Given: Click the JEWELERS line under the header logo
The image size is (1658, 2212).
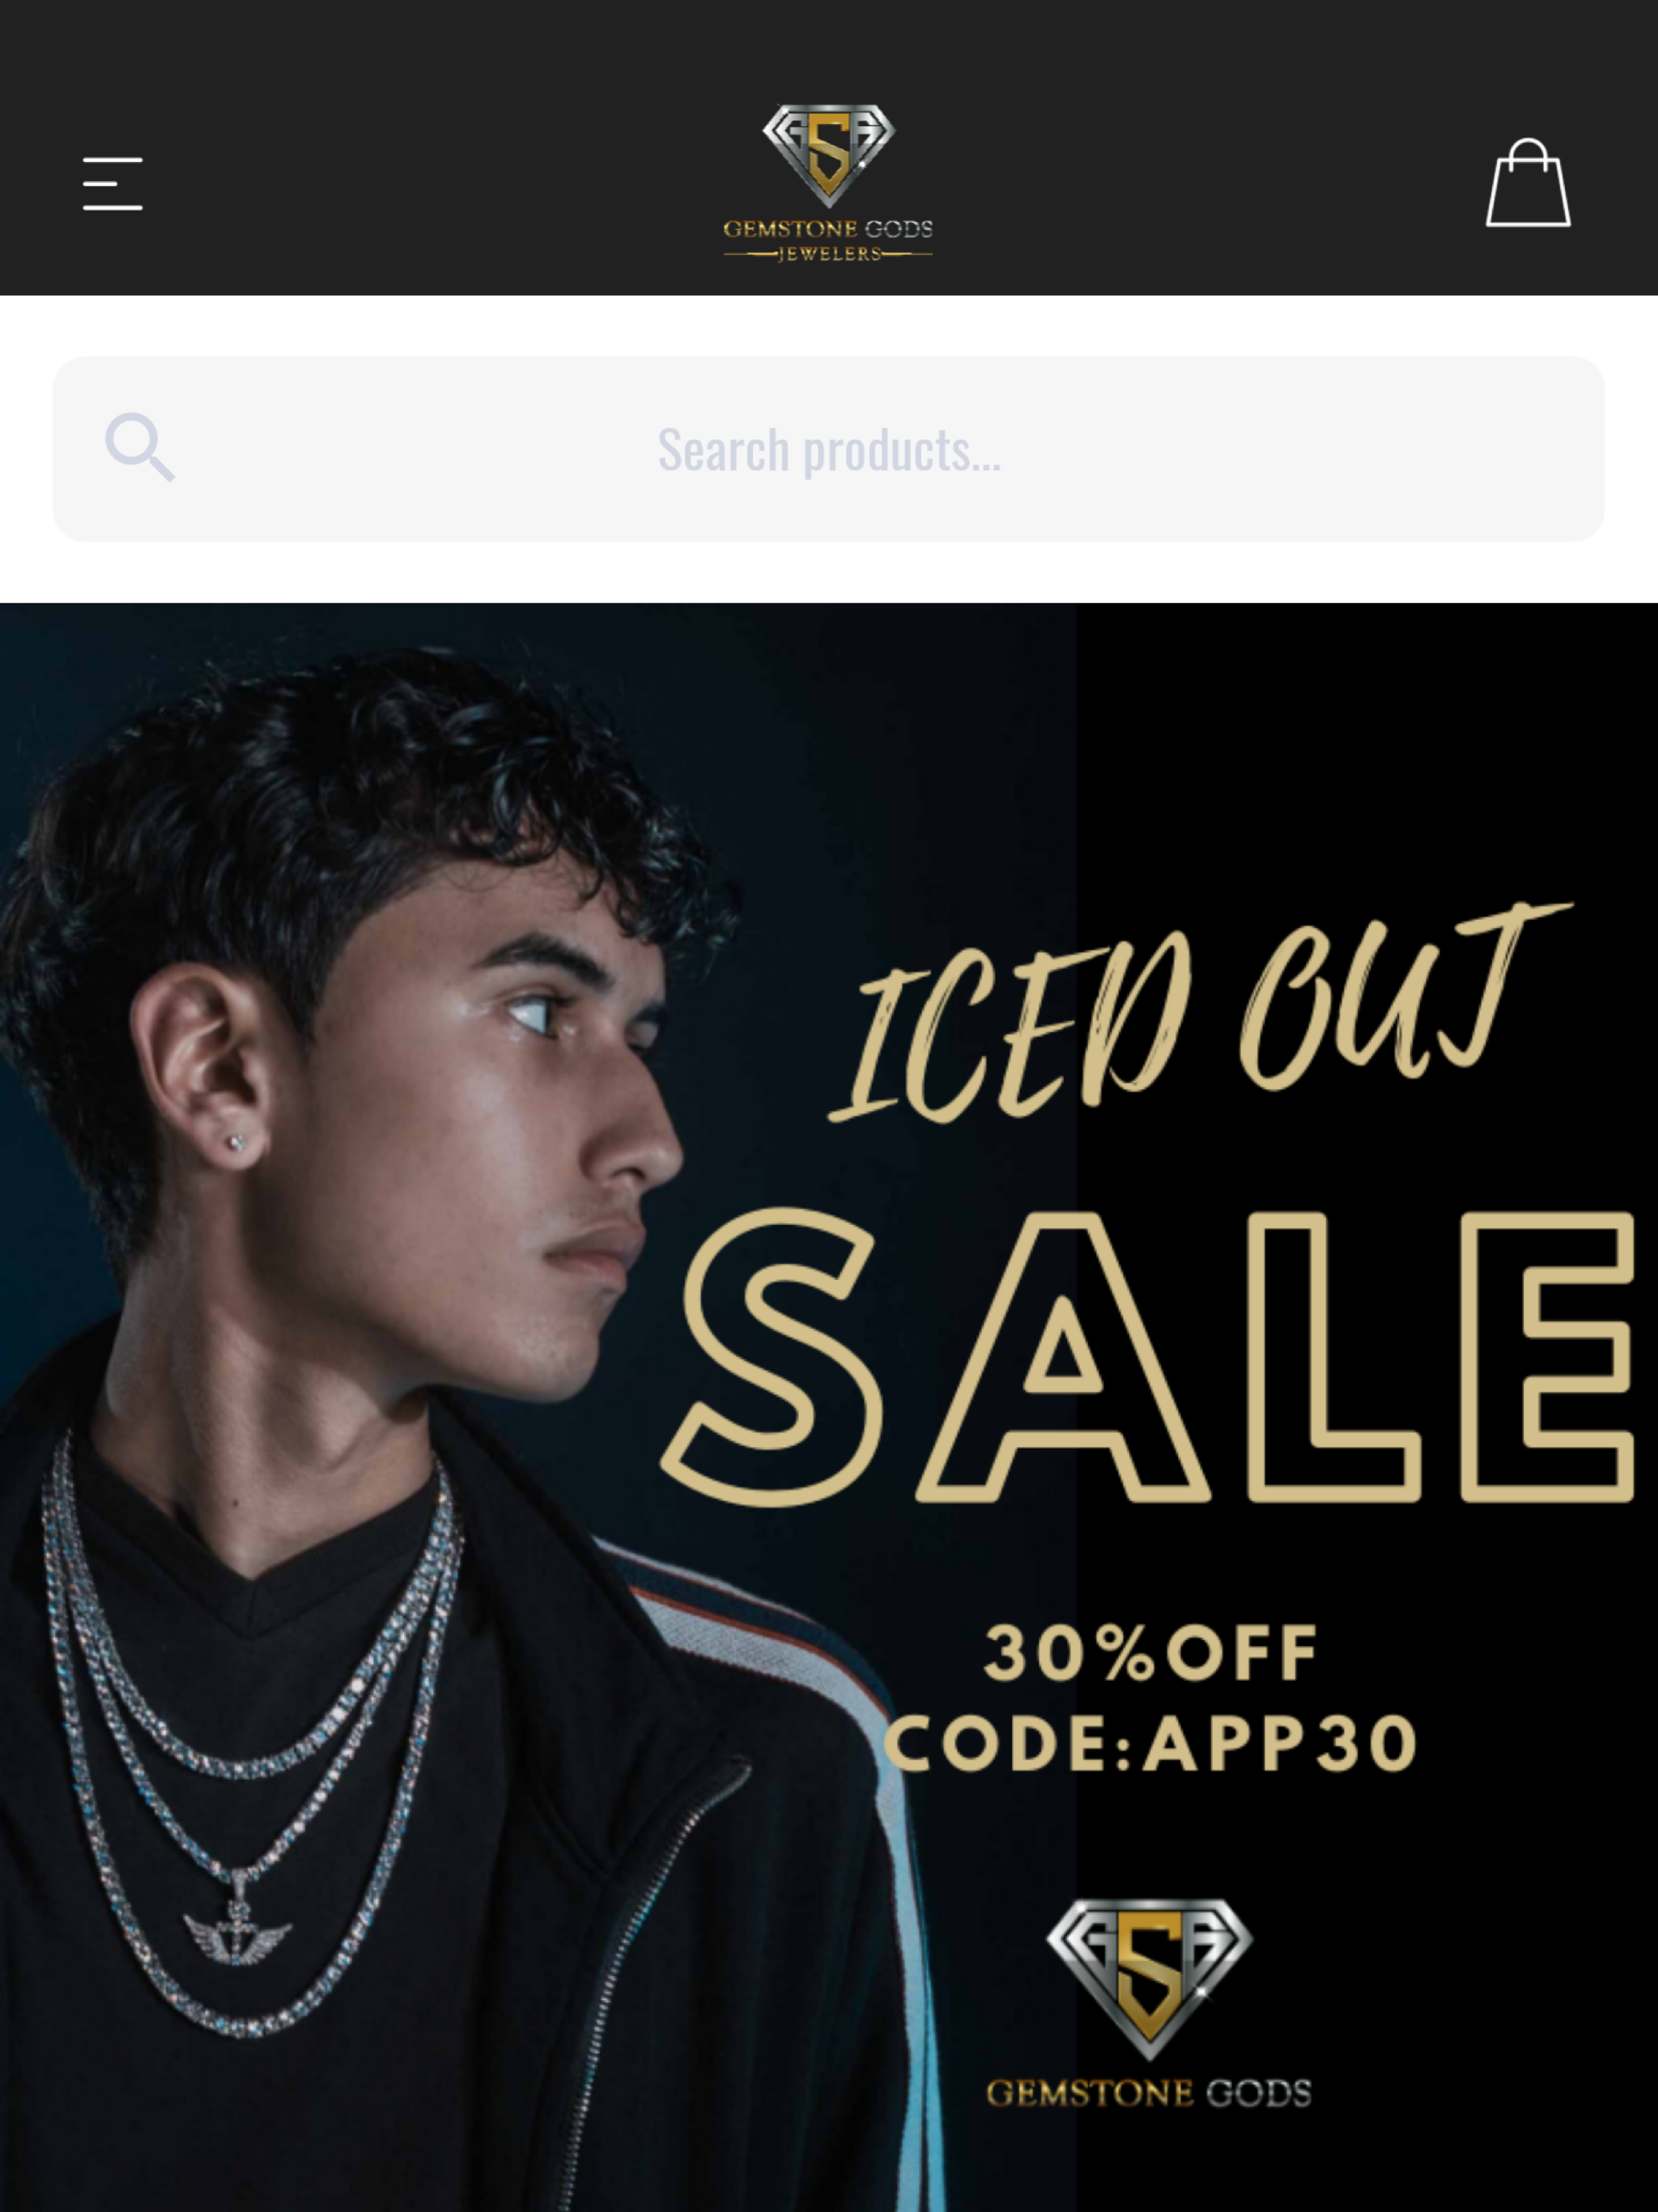Looking at the screenshot, I should click(829, 254).
